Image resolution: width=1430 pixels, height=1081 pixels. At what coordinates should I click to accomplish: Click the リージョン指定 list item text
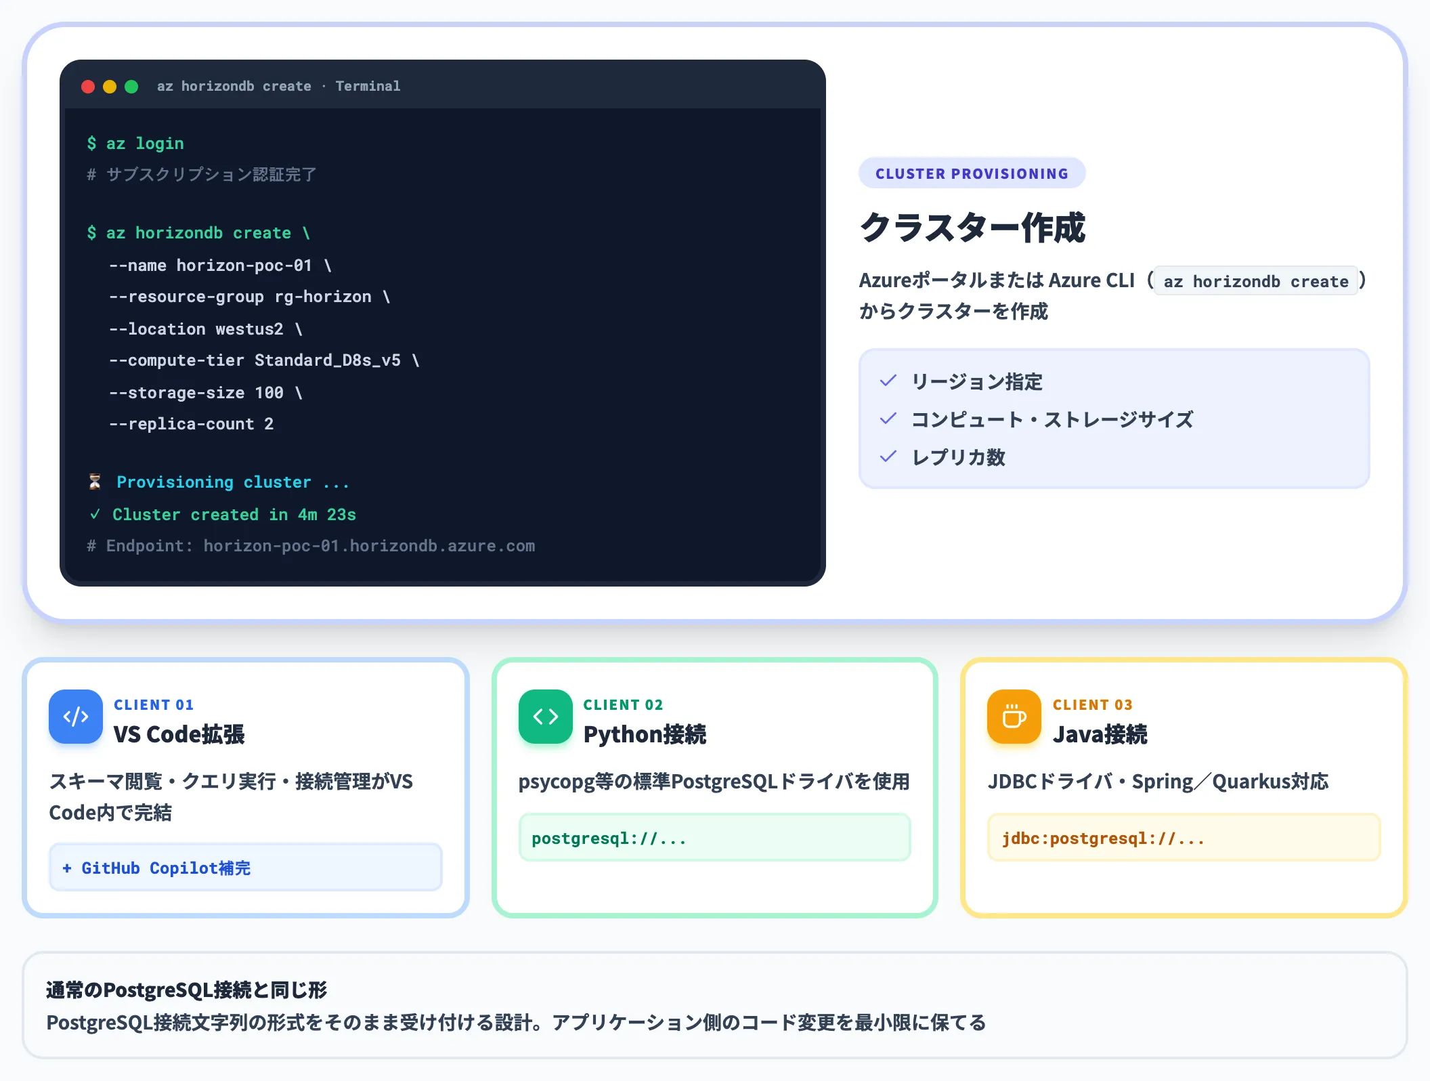click(976, 381)
